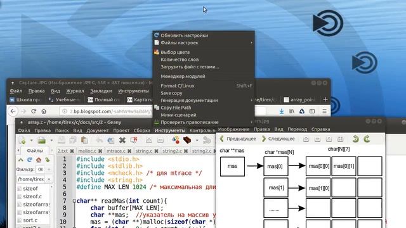
Task: Click the navigate forward icon in Geany toolbar
Action: tap(160, 140)
